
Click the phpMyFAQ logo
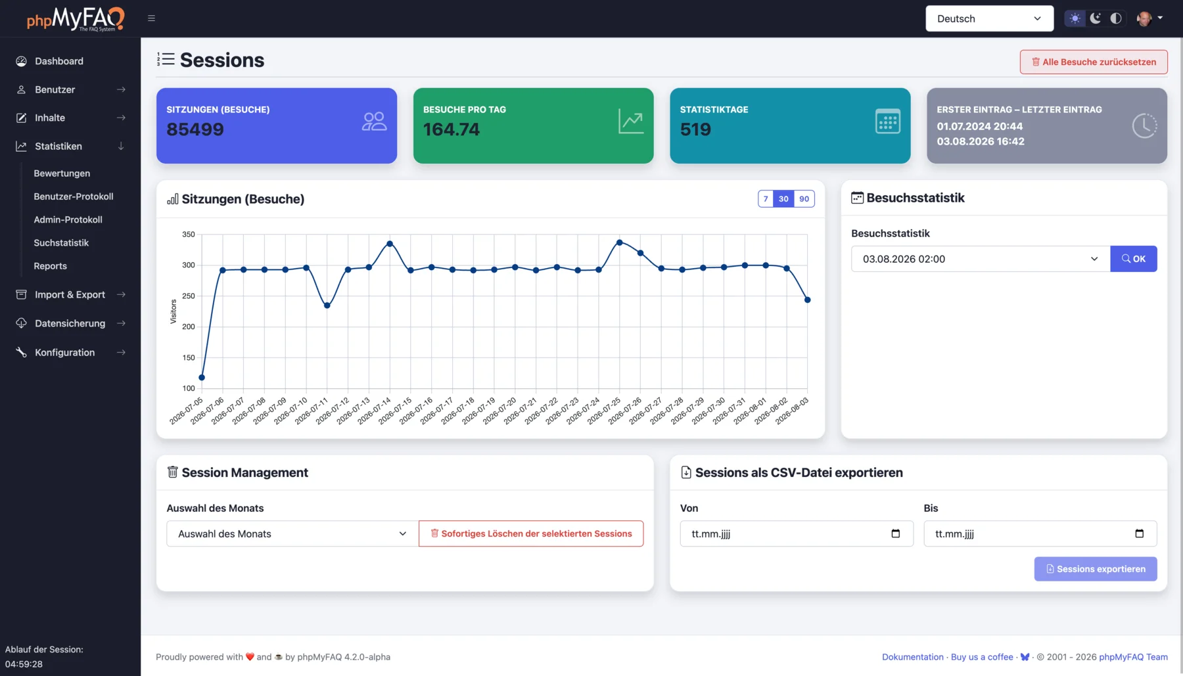click(76, 18)
